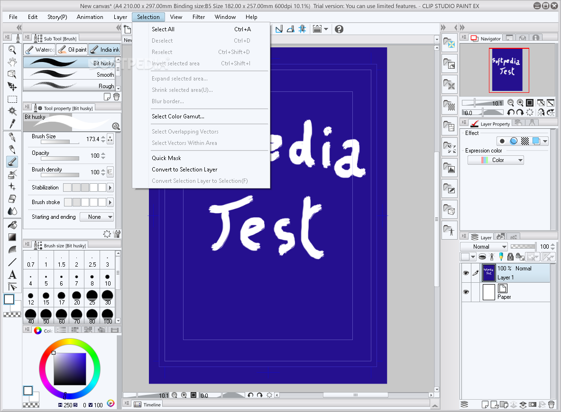Select the Blend droplet tool

tap(12, 211)
